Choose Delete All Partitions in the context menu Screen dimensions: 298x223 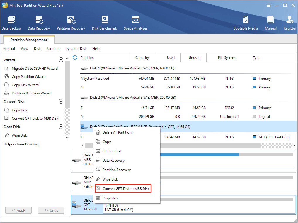pos(127,132)
